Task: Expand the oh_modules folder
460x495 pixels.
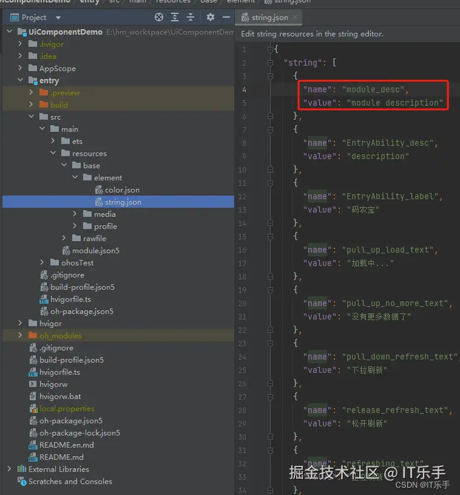Action: click(20, 335)
